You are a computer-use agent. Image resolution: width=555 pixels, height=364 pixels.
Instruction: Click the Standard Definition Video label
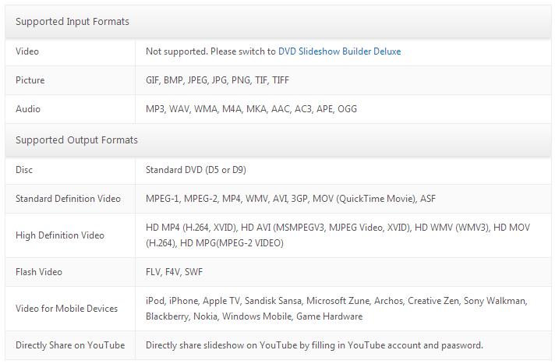[68, 199]
